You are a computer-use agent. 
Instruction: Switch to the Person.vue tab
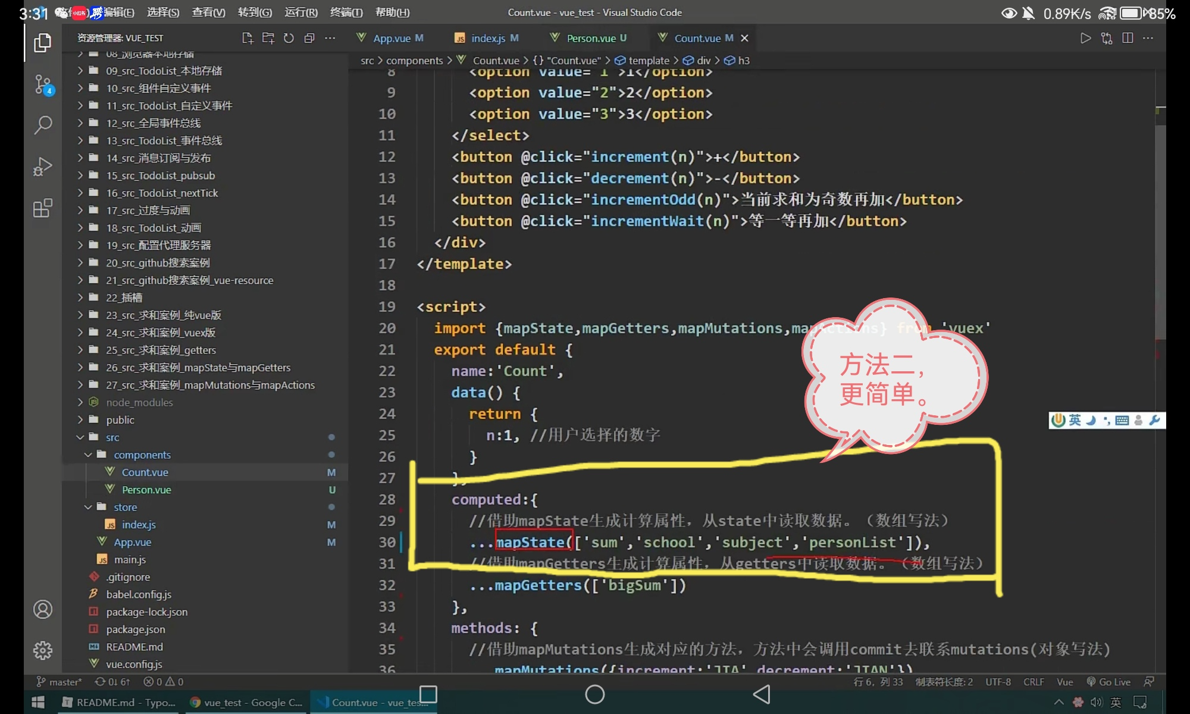click(x=590, y=38)
